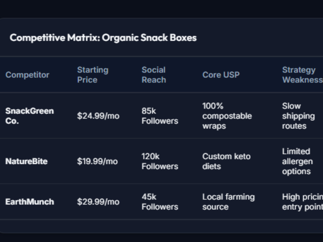Select the Starting Price column header
Image resolution: width=323 pixels, height=242 pixels.
point(93,75)
